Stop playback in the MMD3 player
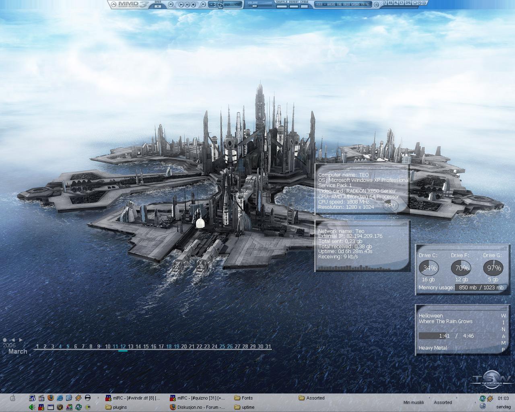This screenshot has height=412, width=515. point(193,4)
